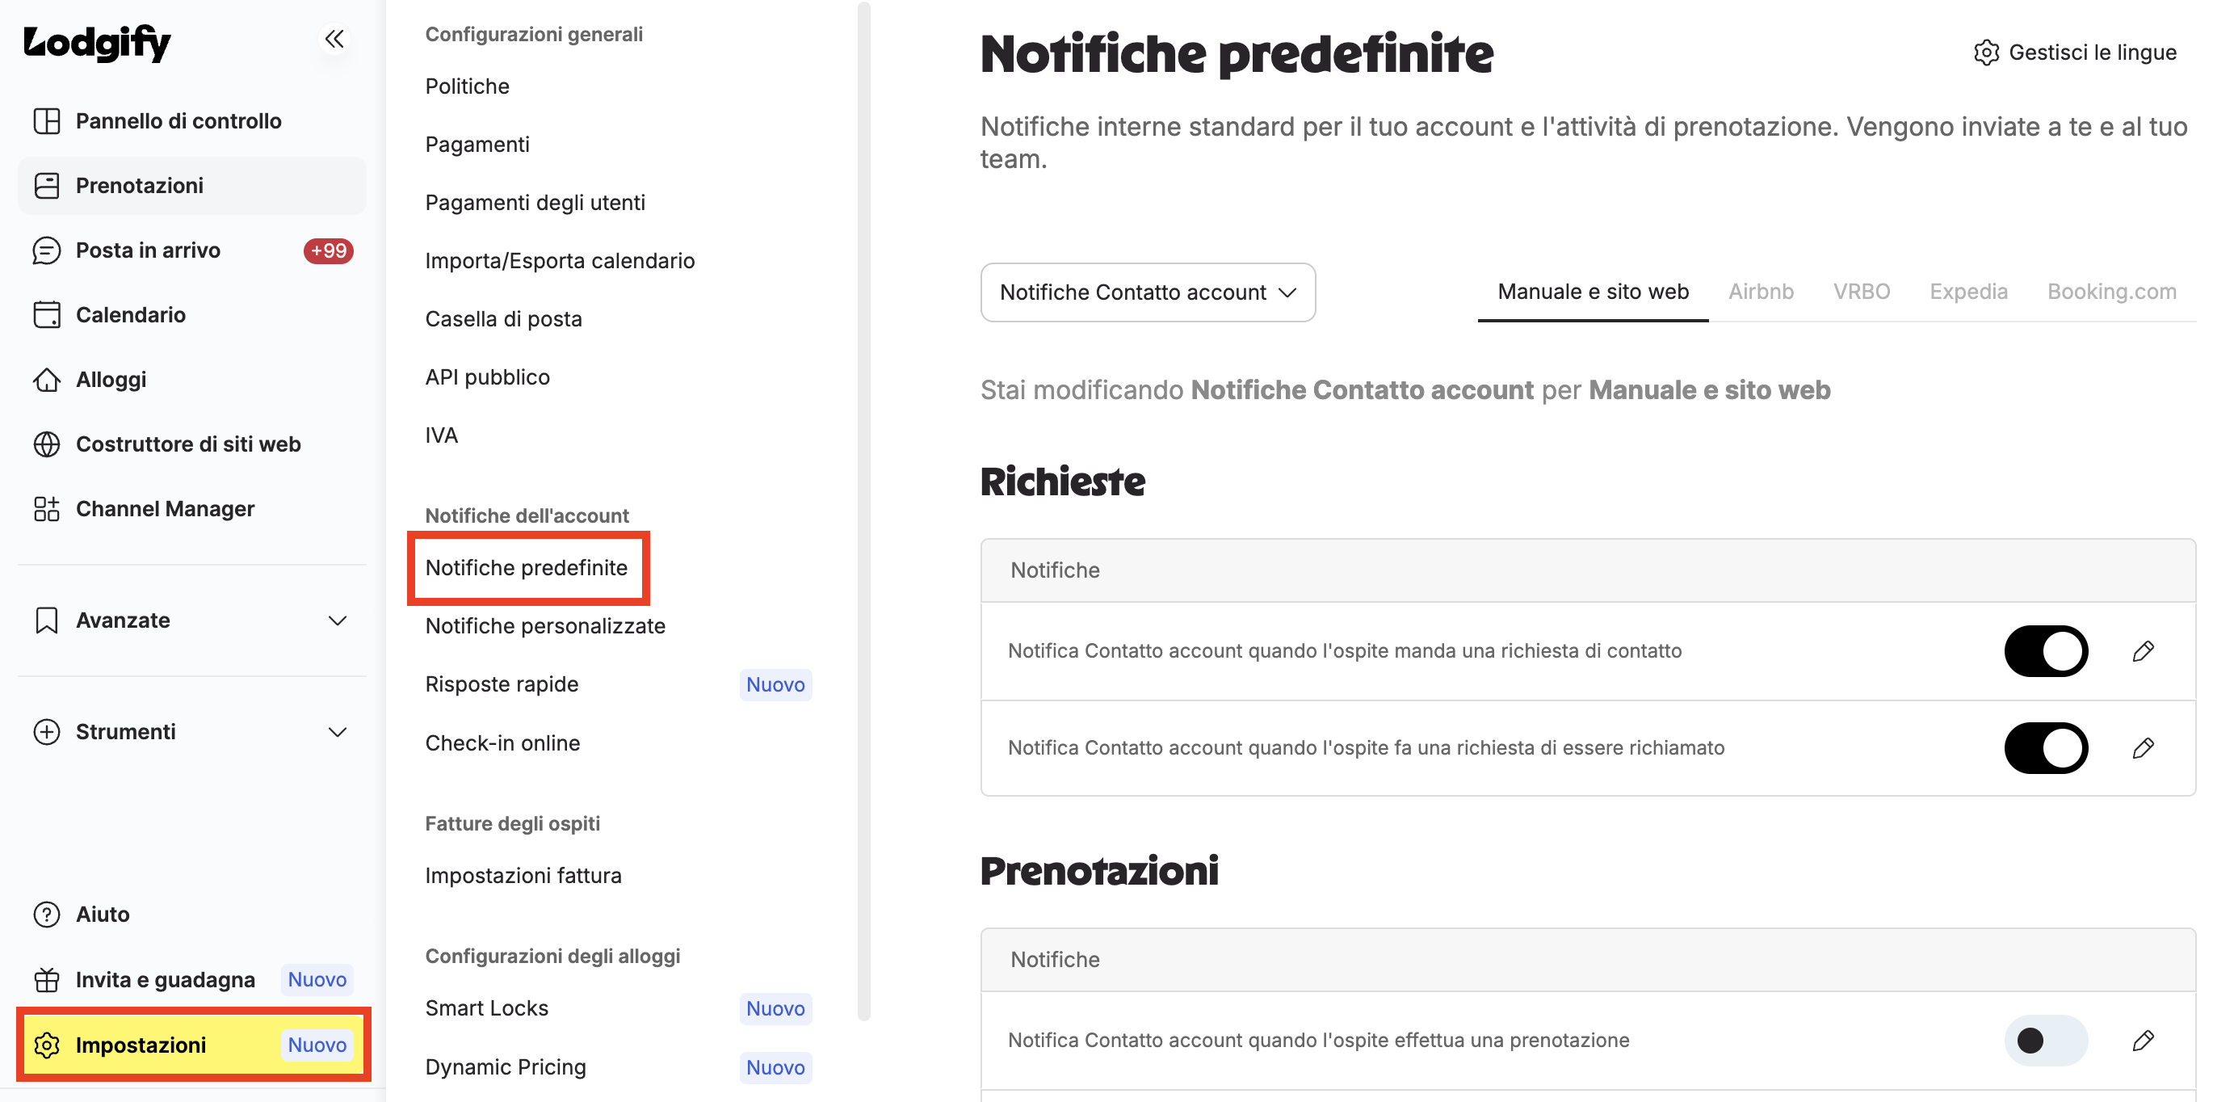Edit the richiesta di contatto notification pencil

(2143, 650)
